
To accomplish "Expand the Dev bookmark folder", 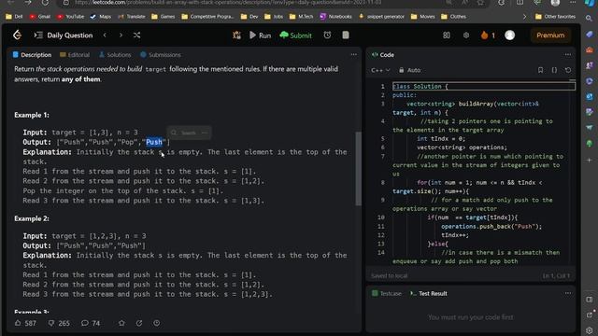I will pyautogui.click(x=249, y=17).
